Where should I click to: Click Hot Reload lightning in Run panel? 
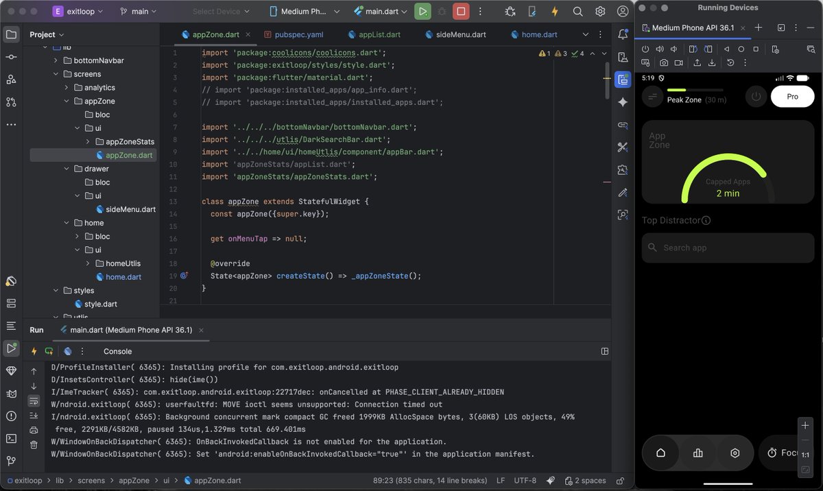pyautogui.click(x=34, y=351)
